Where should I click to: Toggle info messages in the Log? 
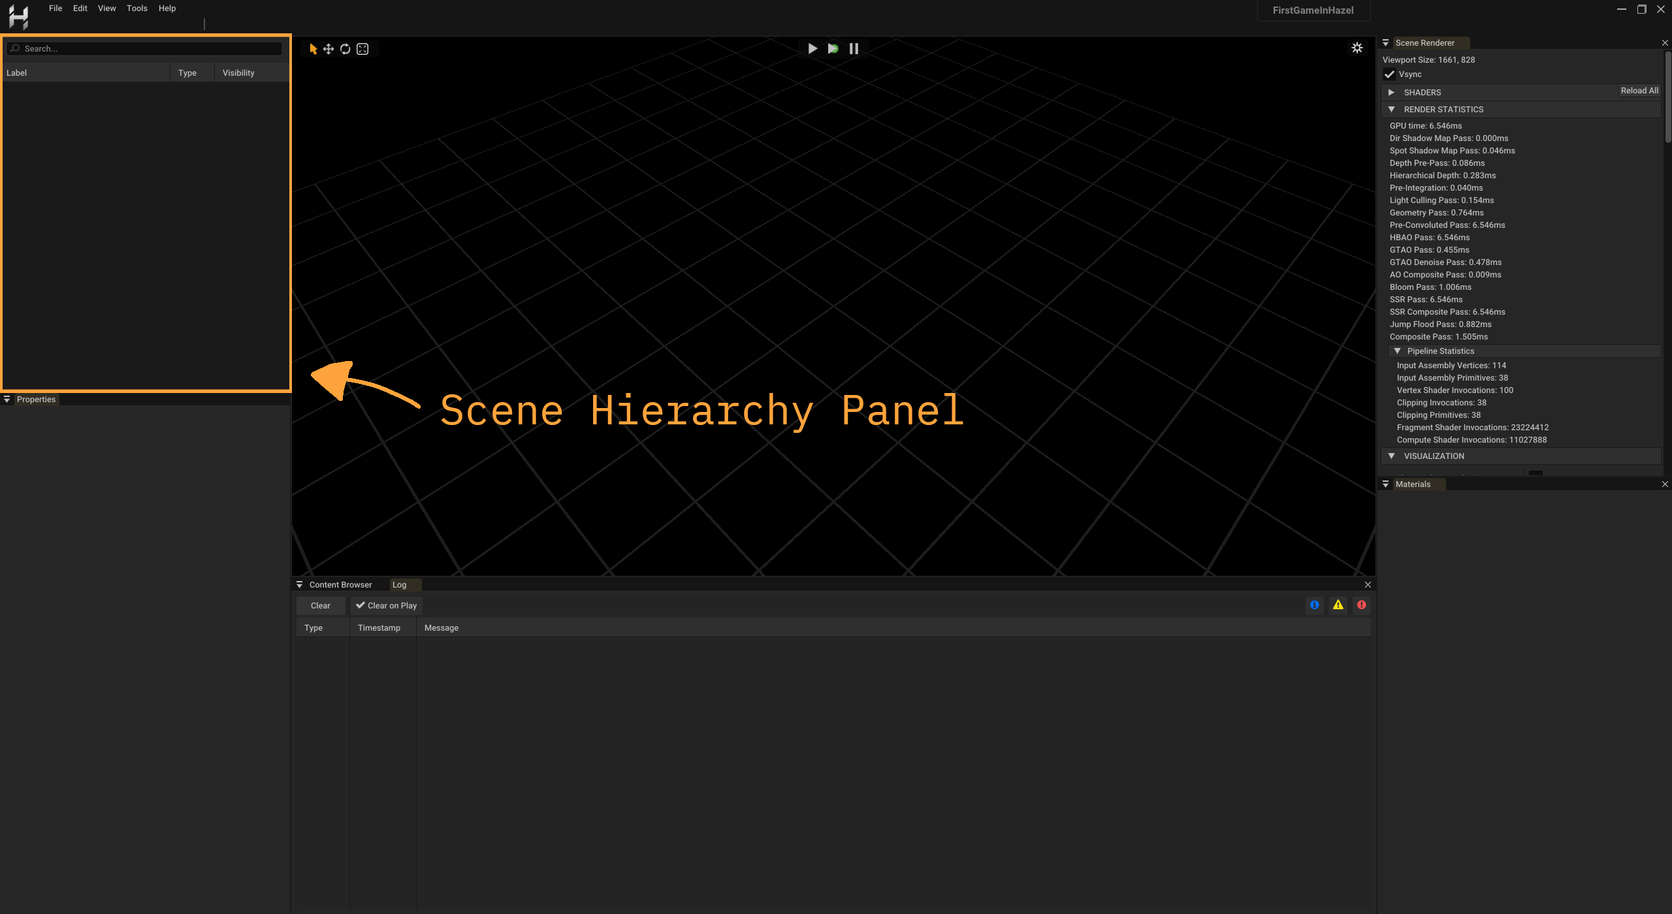pyautogui.click(x=1314, y=605)
